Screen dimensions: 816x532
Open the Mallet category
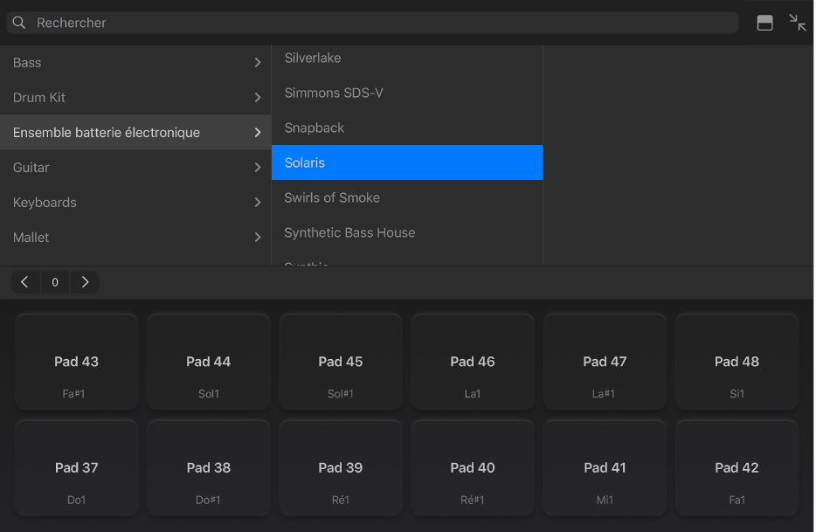click(31, 238)
